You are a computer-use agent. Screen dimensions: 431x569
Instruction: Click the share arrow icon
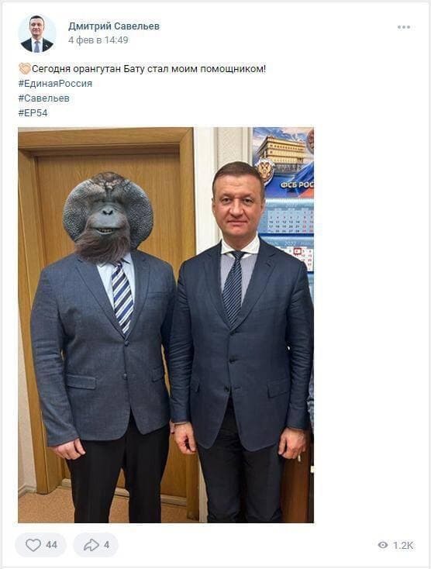(91, 545)
